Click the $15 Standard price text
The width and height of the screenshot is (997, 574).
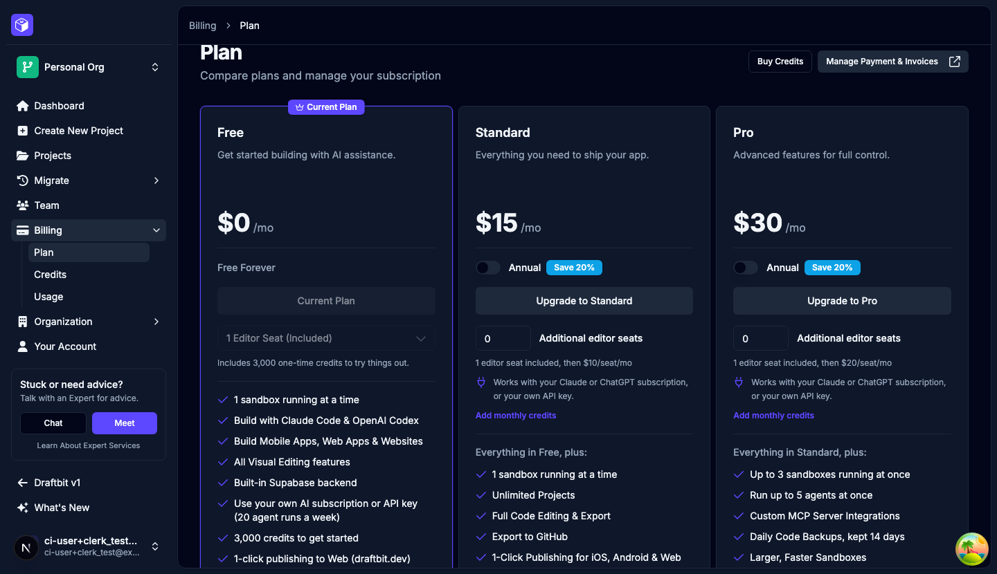click(x=496, y=223)
